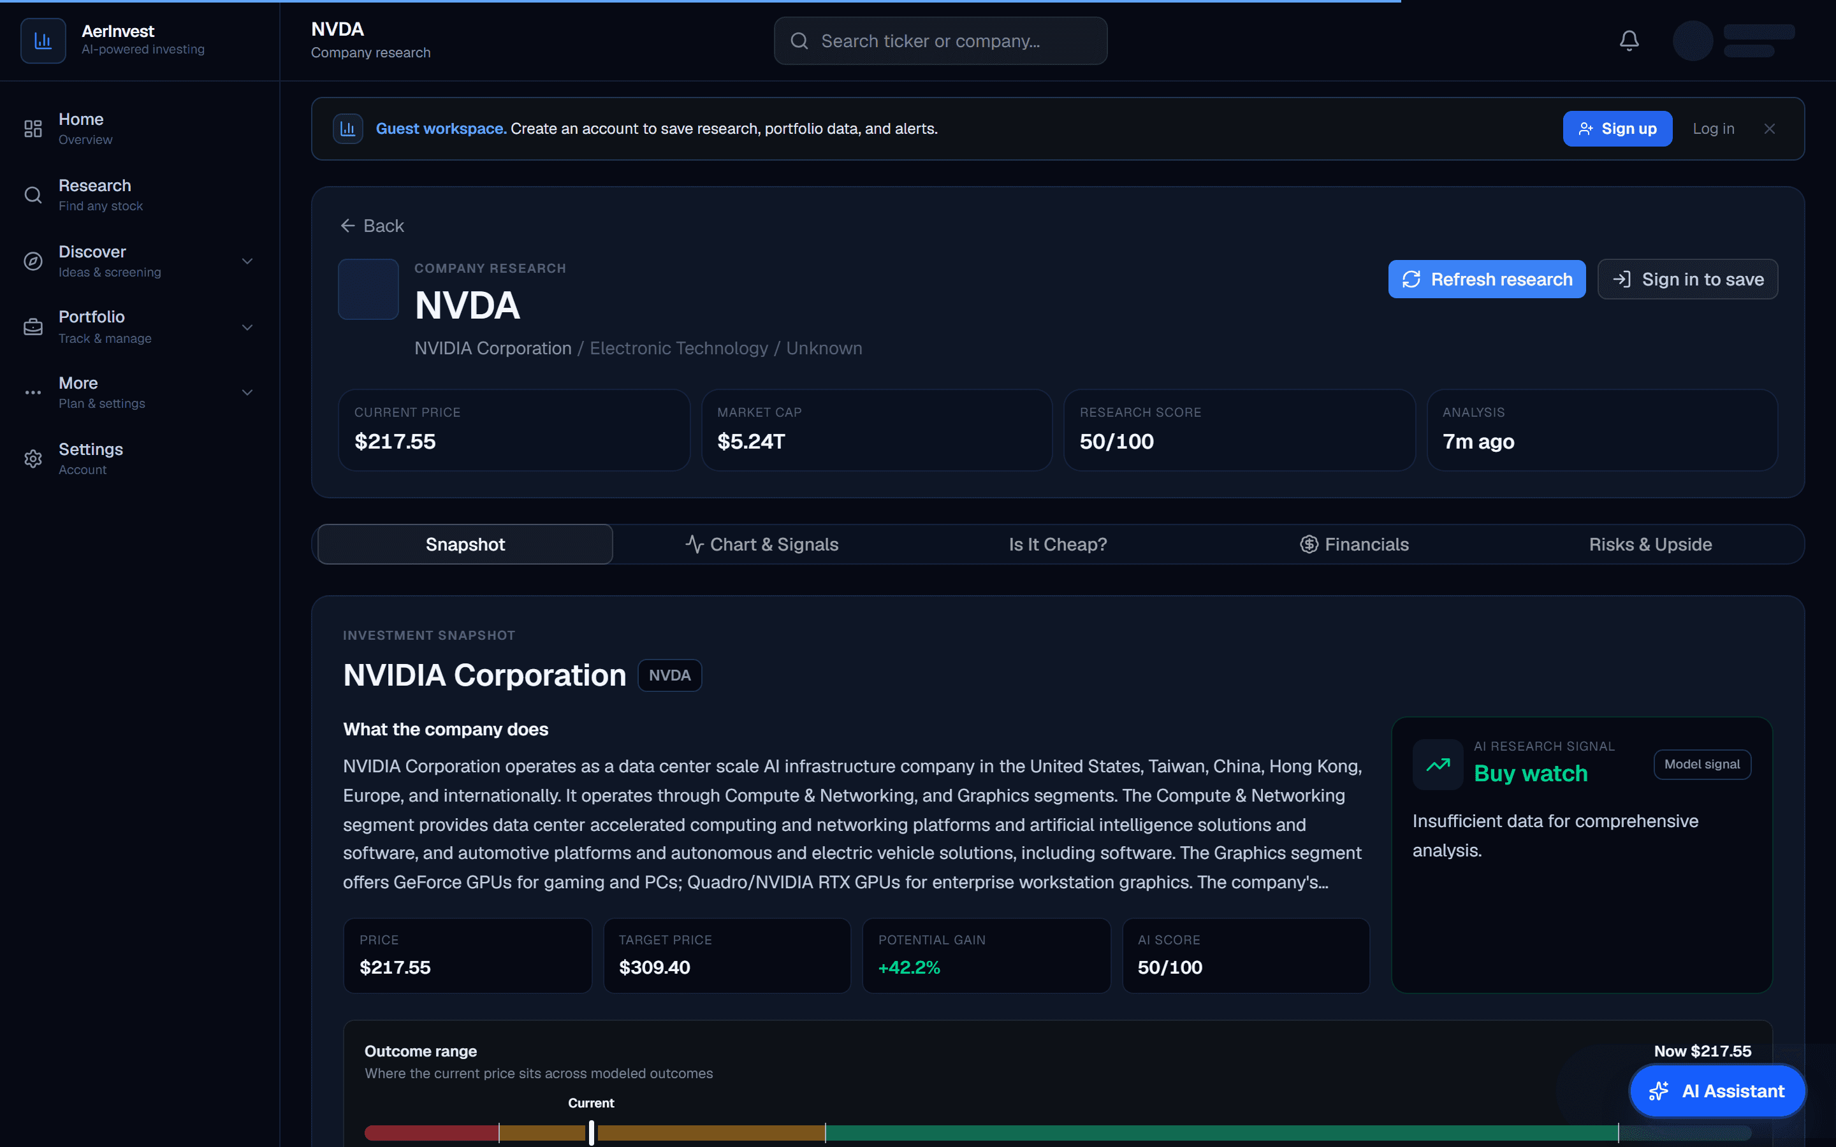Image resolution: width=1836 pixels, height=1147 pixels.
Task: Click the NVDA company logo placeholder
Action: pos(368,289)
